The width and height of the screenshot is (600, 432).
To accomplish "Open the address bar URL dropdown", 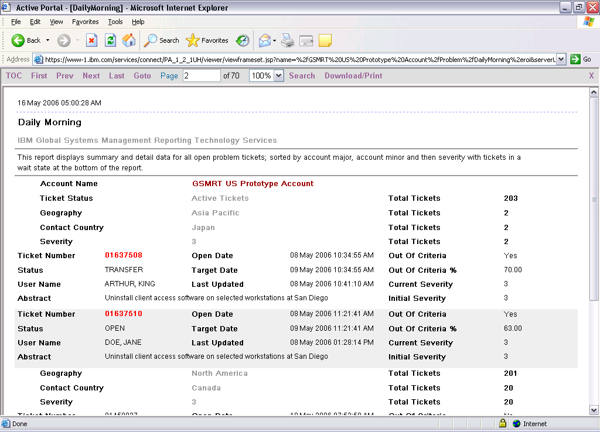I will coord(561,59).
